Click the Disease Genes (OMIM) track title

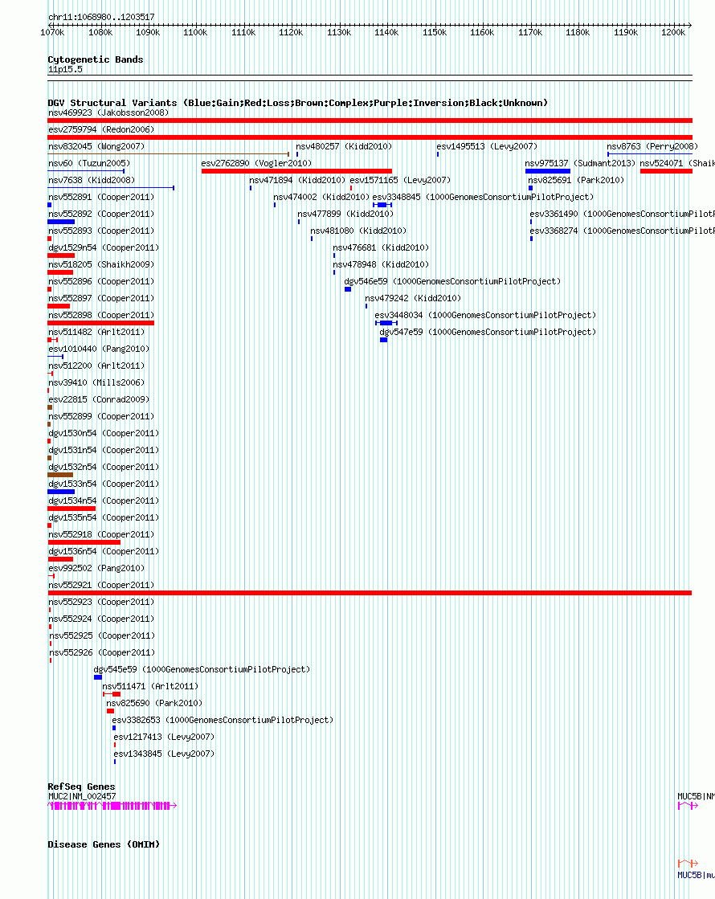(104, 845)
